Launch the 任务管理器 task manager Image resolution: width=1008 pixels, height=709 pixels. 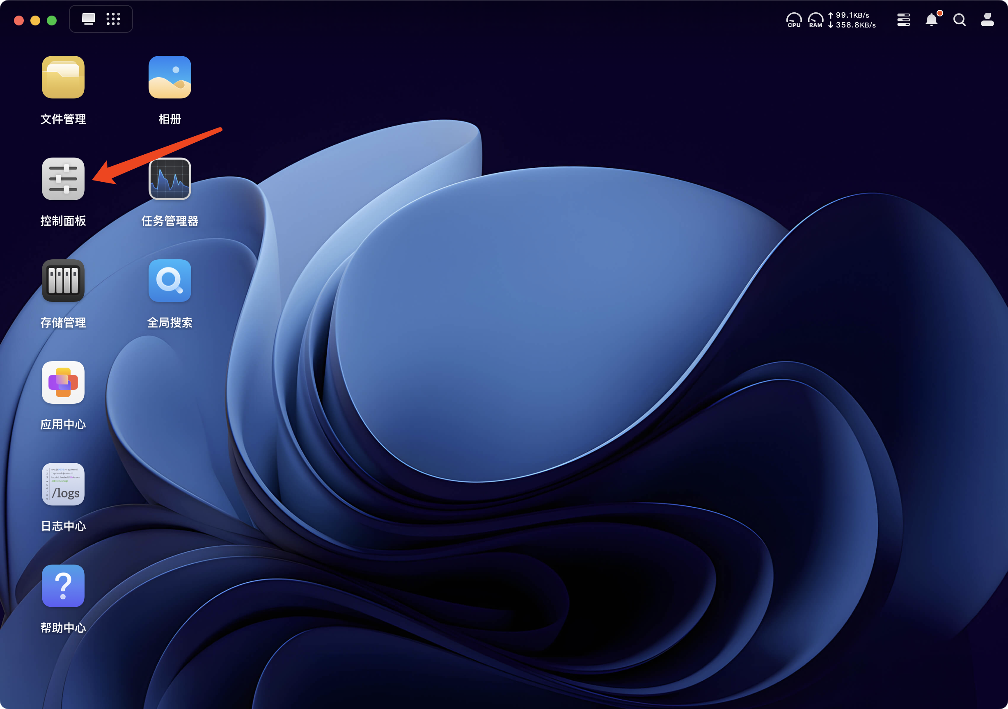[x=170, y=179]
